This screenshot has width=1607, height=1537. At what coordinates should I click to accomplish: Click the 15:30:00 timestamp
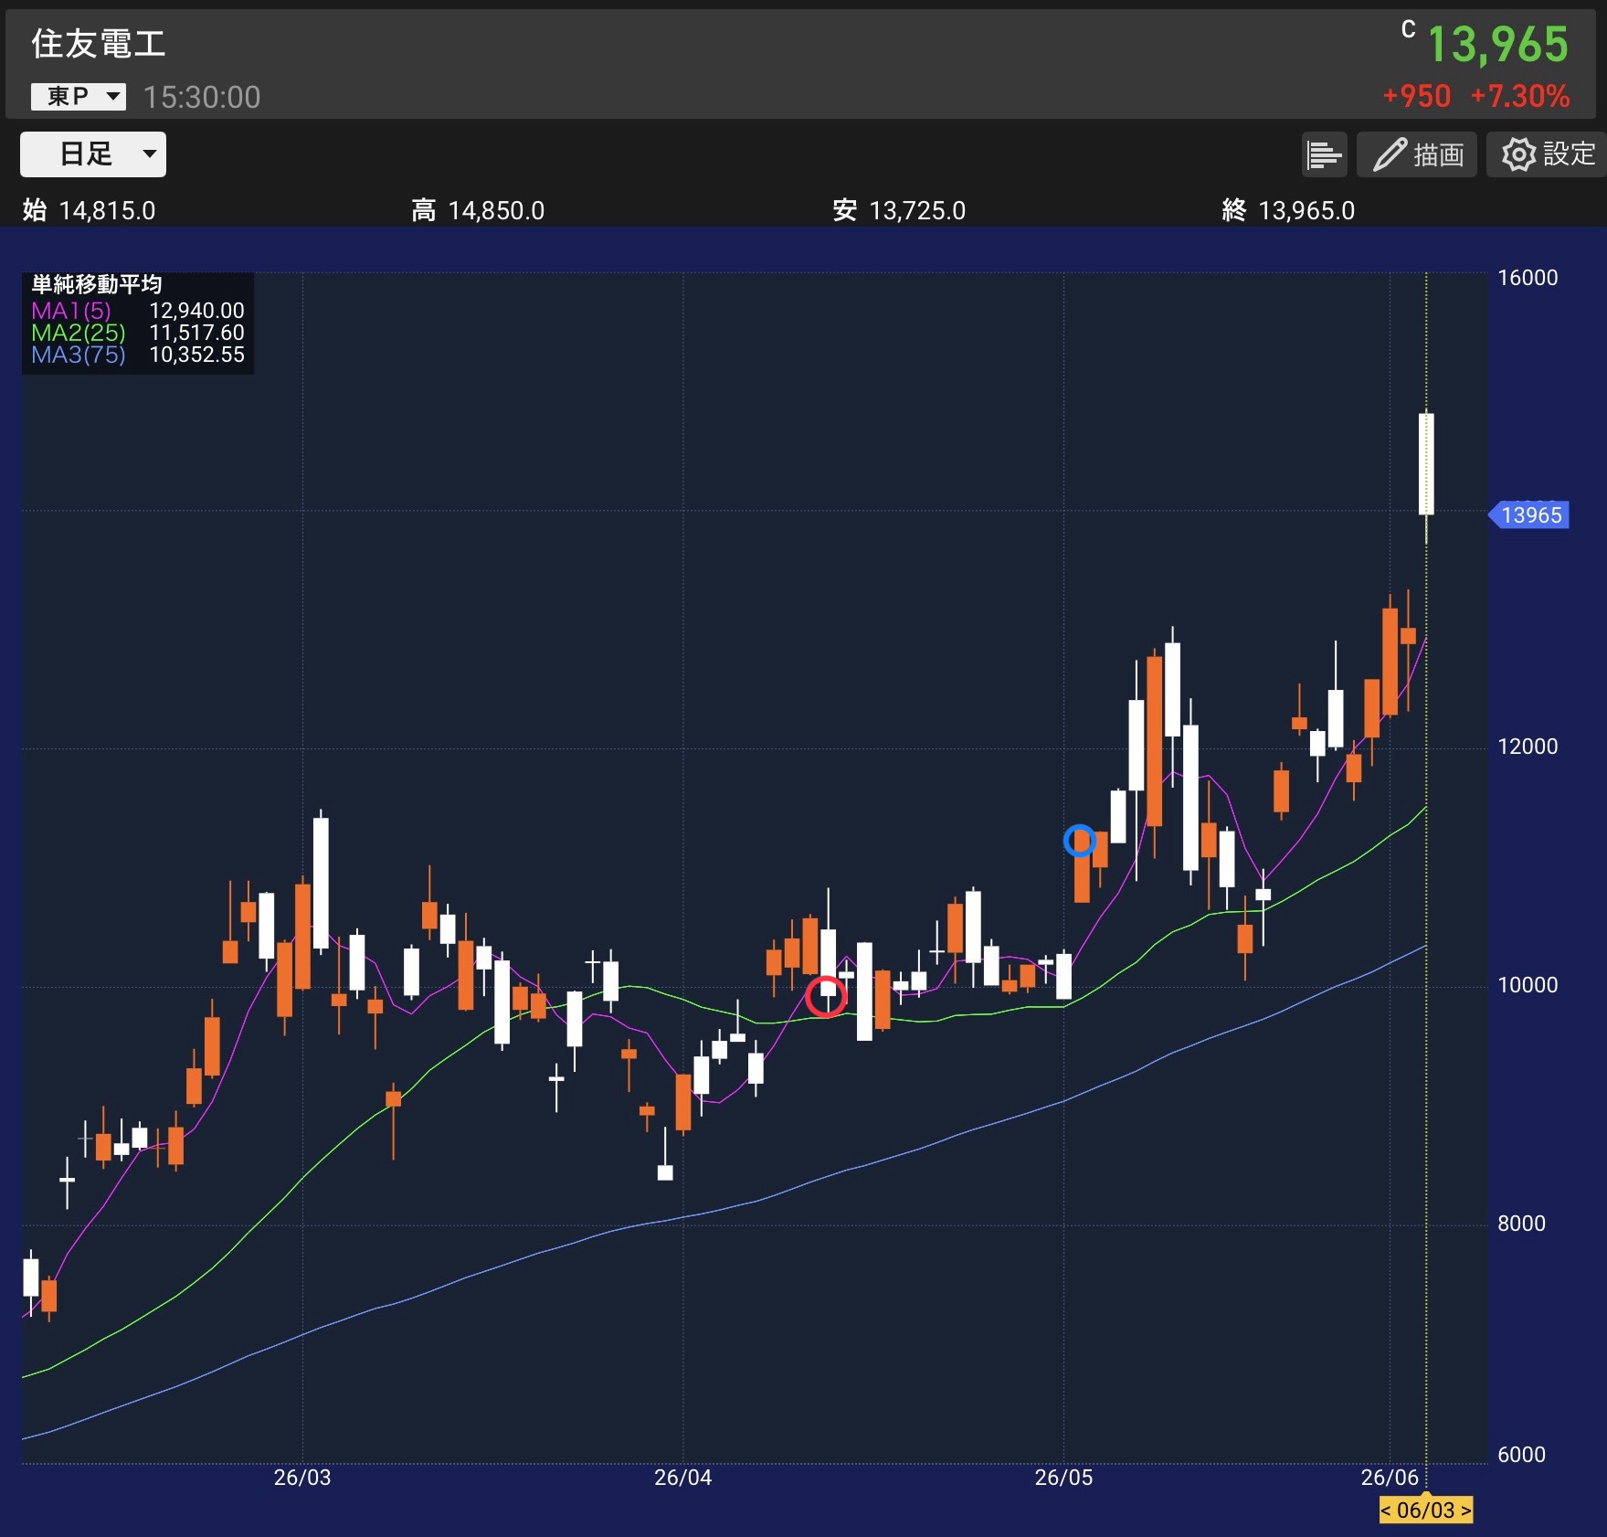[202, 97]
